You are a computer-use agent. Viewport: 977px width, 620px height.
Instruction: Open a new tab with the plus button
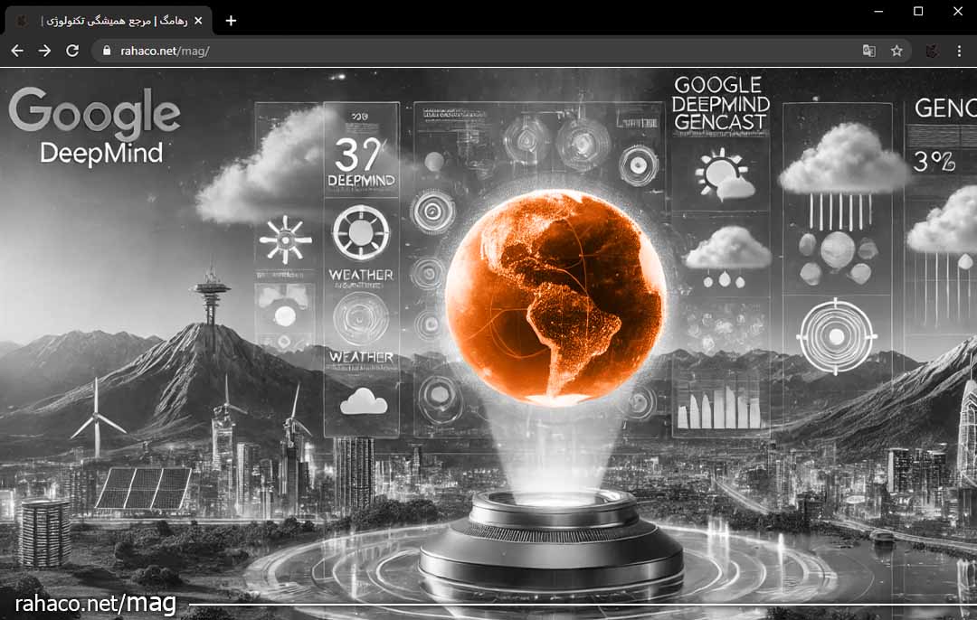pos(232,21)
